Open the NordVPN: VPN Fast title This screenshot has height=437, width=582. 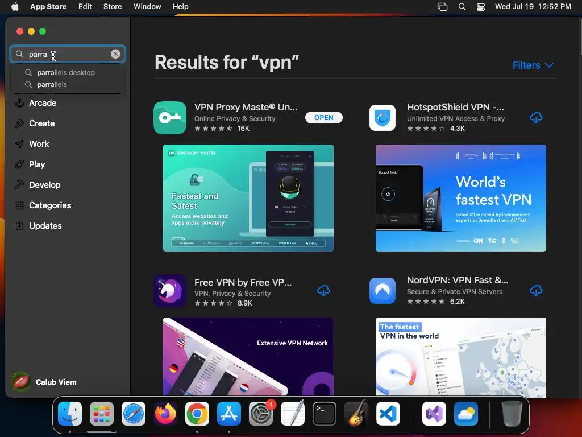pyautogui.click(x=458, y=280)
